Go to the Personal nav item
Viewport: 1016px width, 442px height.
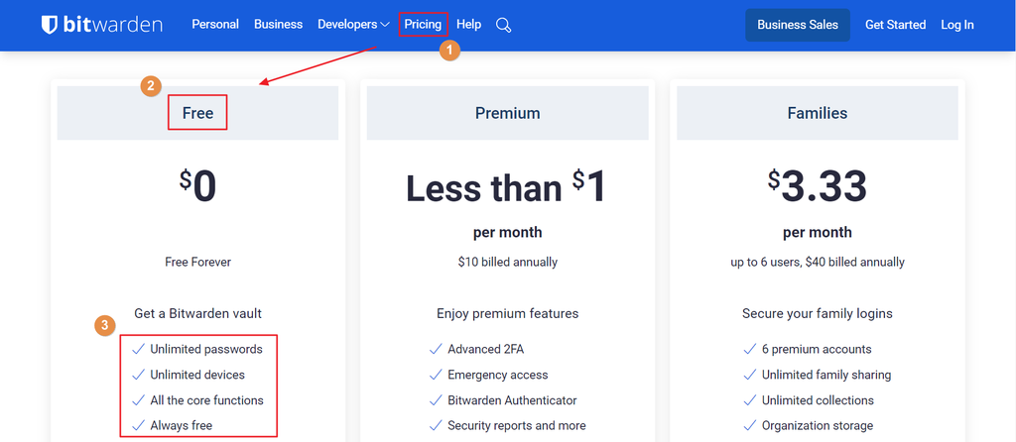tap(215, 25)
